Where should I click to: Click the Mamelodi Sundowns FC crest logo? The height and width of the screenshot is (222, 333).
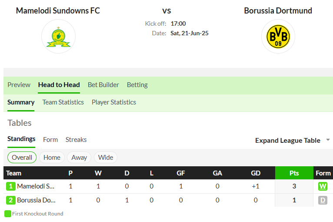58,37
